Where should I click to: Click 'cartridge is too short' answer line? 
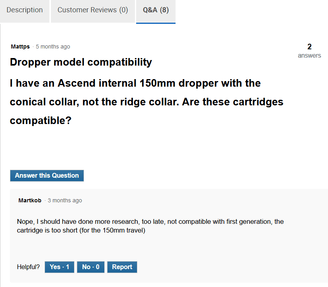(81, 231)
